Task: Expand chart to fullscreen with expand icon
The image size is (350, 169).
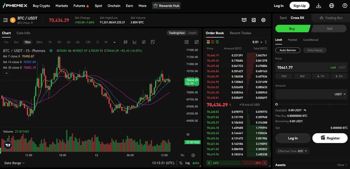Action: [196, 42]
